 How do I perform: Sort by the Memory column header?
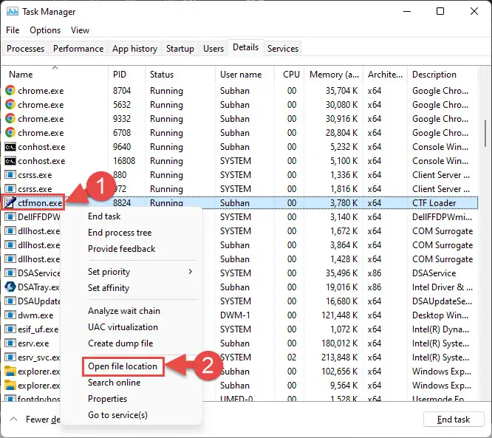tap(334, 75)
